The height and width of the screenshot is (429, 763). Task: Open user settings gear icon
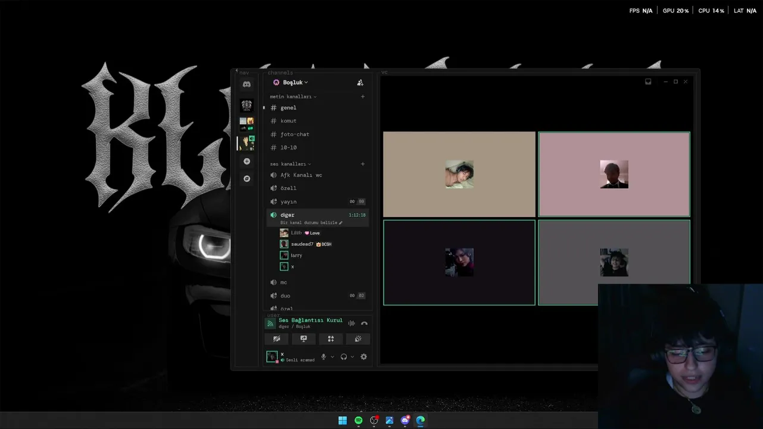(x=364, y=357)
